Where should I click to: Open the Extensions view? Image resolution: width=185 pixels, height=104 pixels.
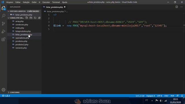tap(3, 39)
